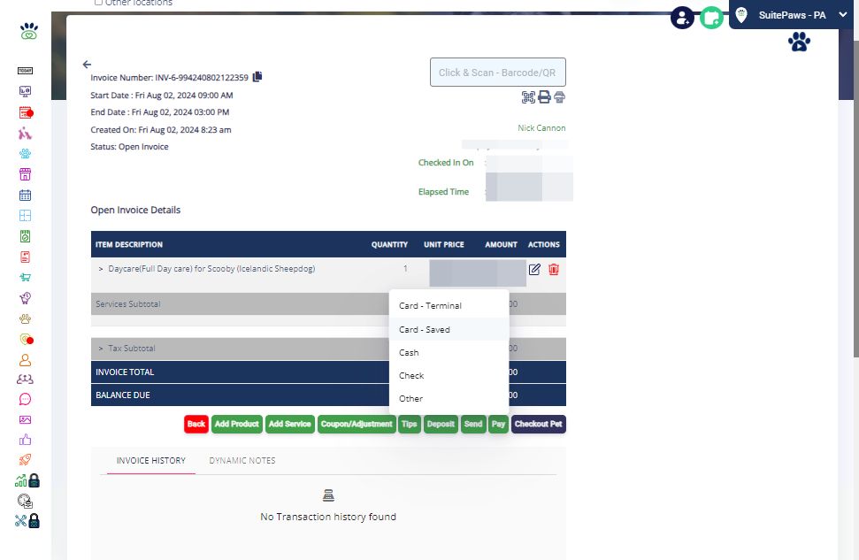Screen dimensions: 859x560
Task: Open the pink chat bubble icon
Action: click(25, 400)
